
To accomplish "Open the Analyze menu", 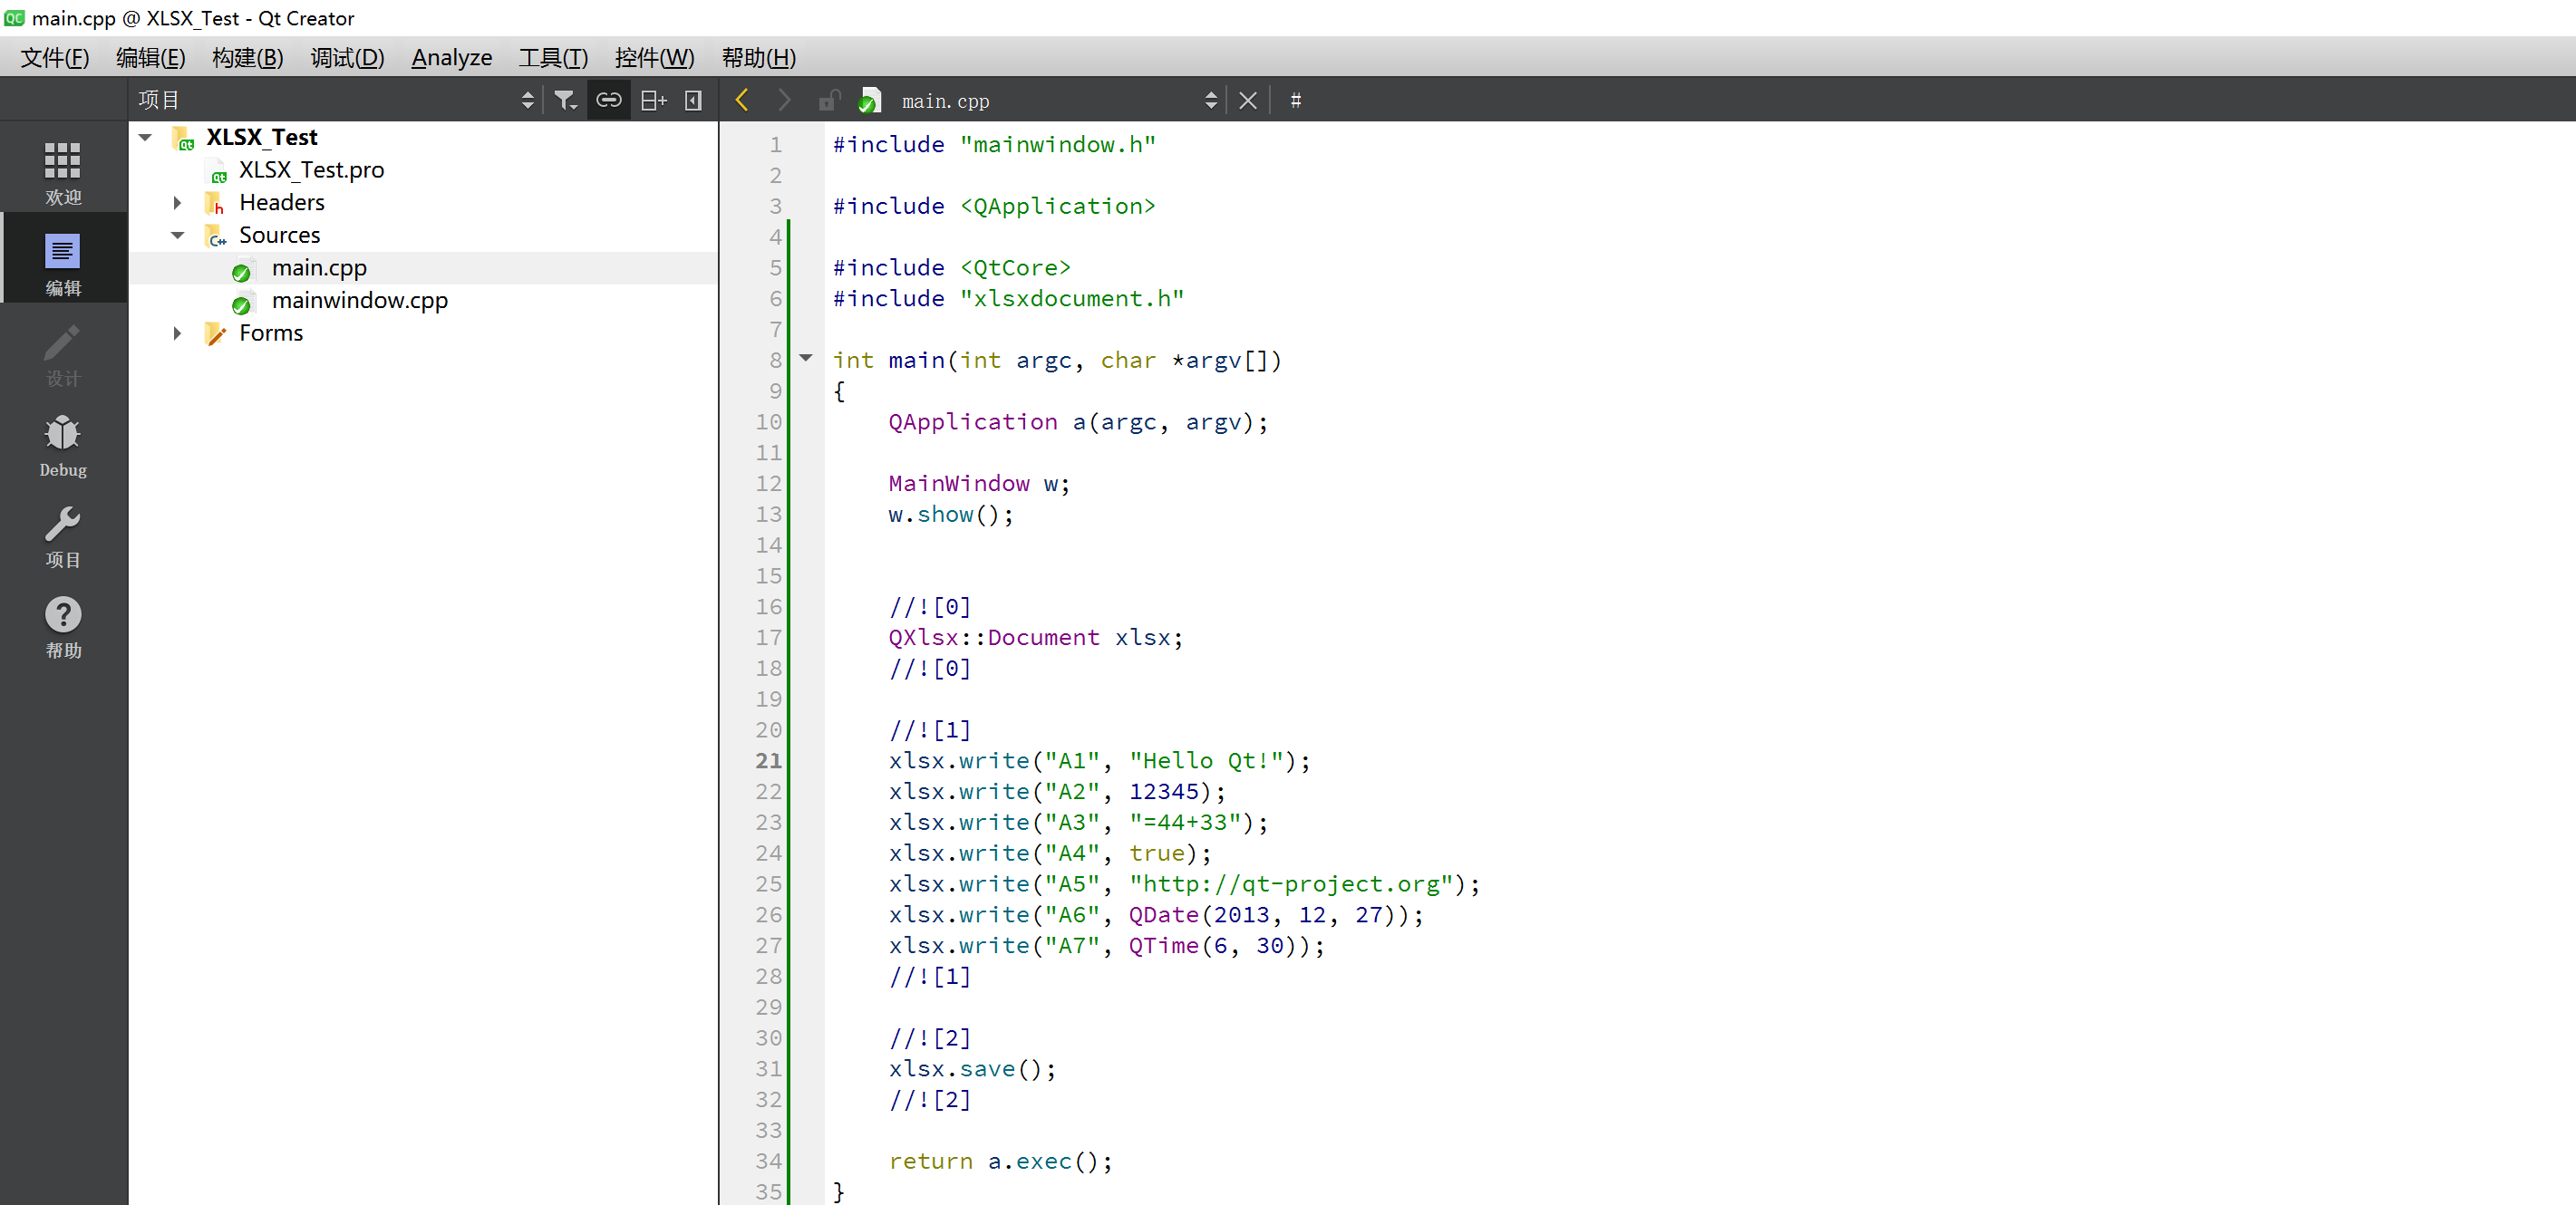I will coord(452,57).
